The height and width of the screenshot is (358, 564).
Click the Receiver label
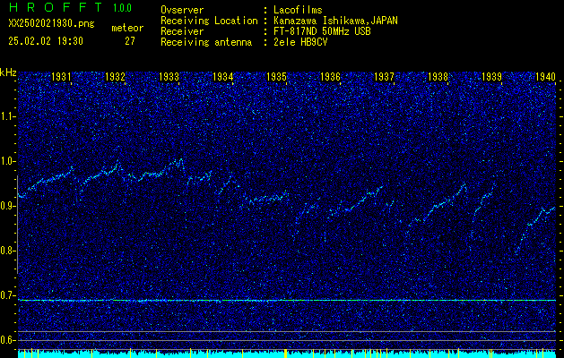point(182,31)
